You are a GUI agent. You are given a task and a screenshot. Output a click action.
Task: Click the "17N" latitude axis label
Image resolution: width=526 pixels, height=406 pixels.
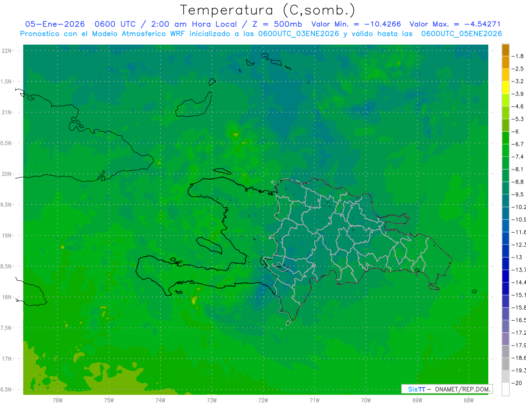pos(7,359)
